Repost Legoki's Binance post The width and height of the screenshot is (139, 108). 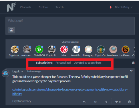tap(96, 102)
